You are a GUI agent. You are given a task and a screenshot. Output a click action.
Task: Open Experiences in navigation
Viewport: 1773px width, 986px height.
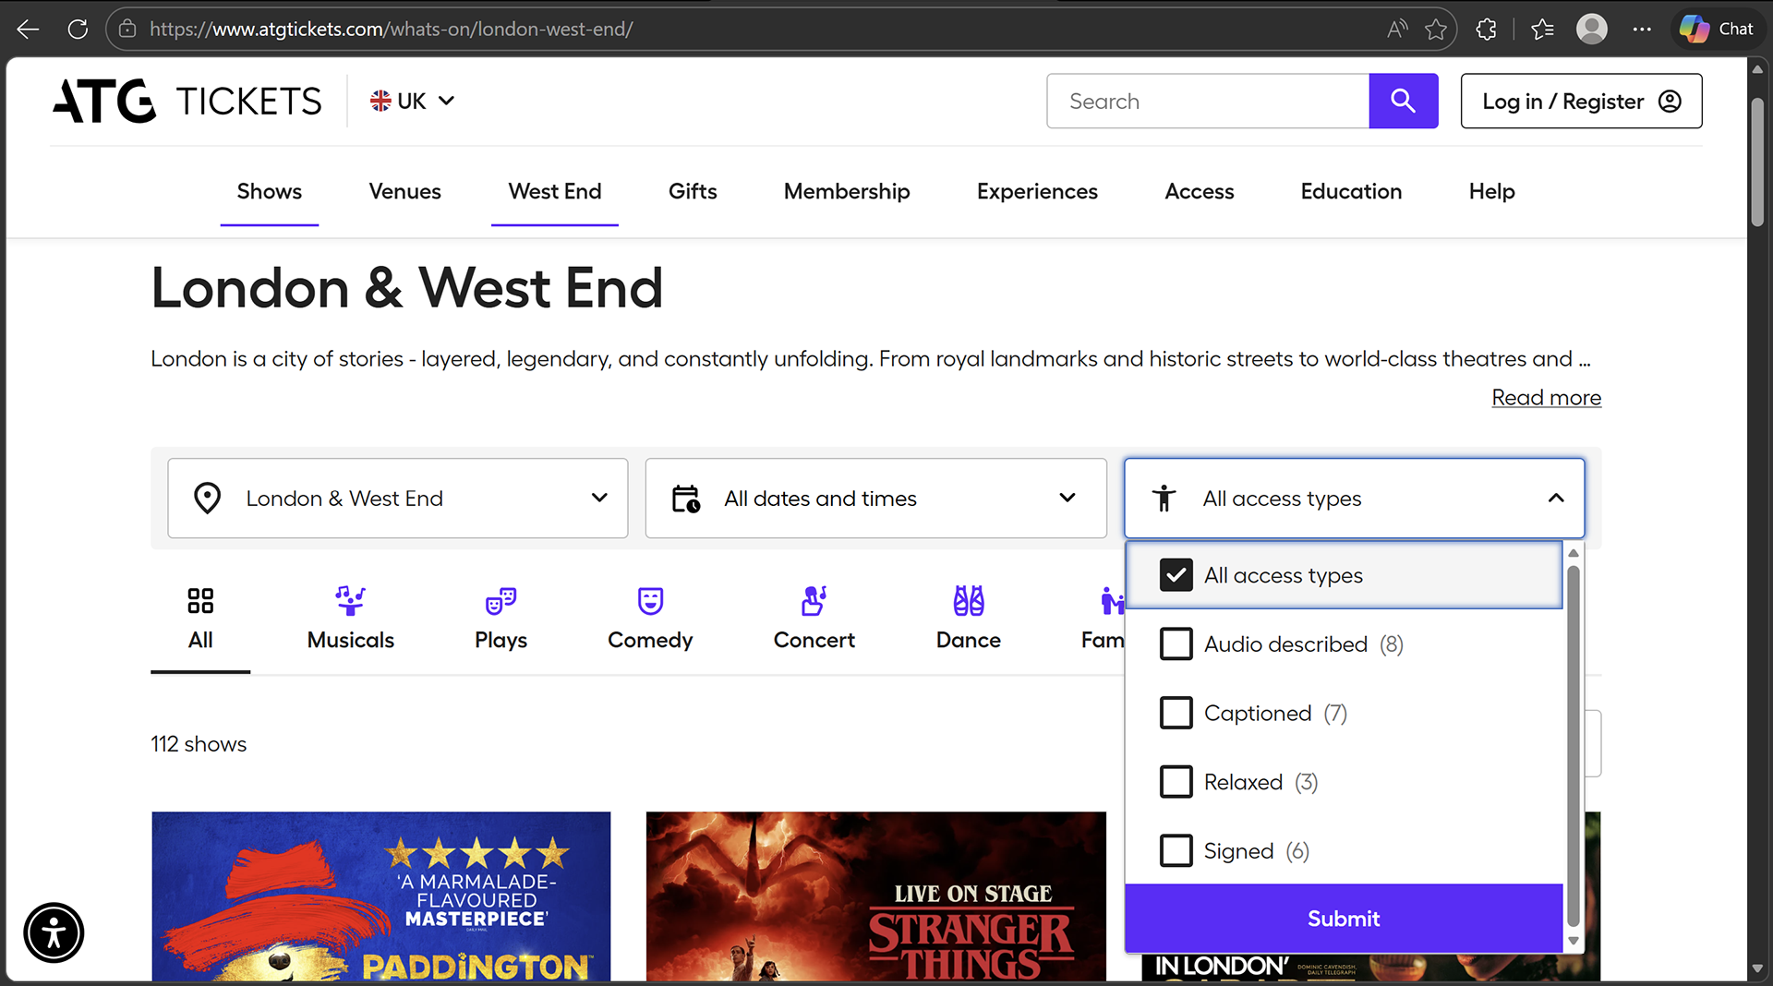click(1037, 191)
